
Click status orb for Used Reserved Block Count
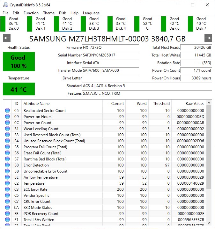[x=7, y=135]
